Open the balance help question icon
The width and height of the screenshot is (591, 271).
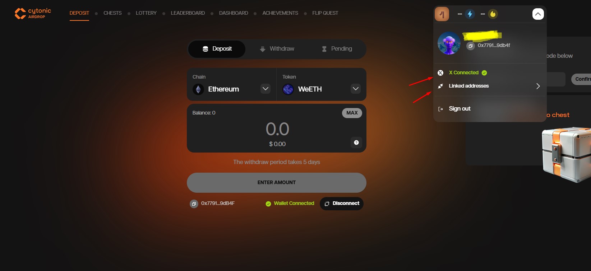356,142
